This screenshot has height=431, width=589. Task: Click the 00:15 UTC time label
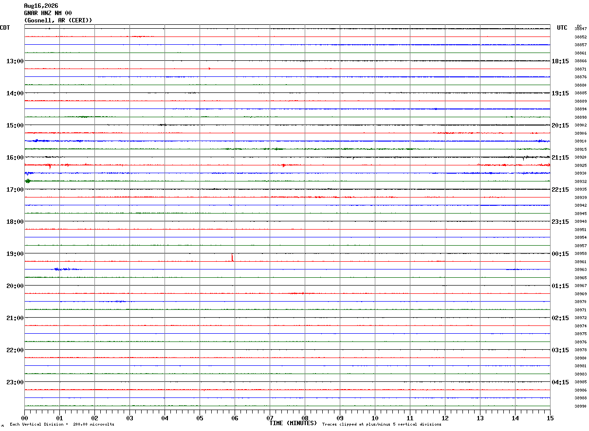560,254
